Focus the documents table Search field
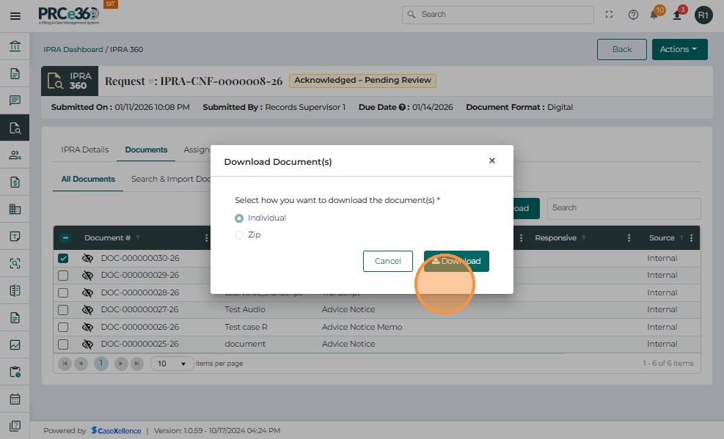Viewport: 724px width, 439px height. (x=624, y=208)
